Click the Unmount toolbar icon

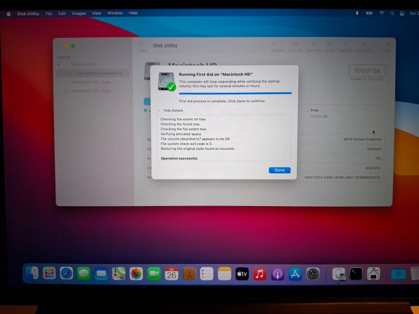(363, 44)
